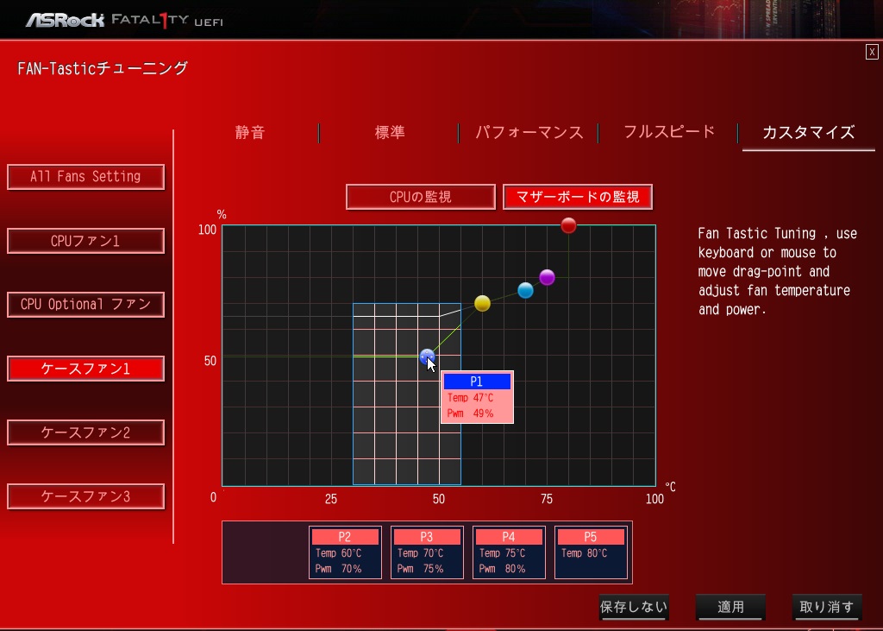Choose CPU Optional ファン entry
Screen dimensions: 883x631
tap(85, 305)
